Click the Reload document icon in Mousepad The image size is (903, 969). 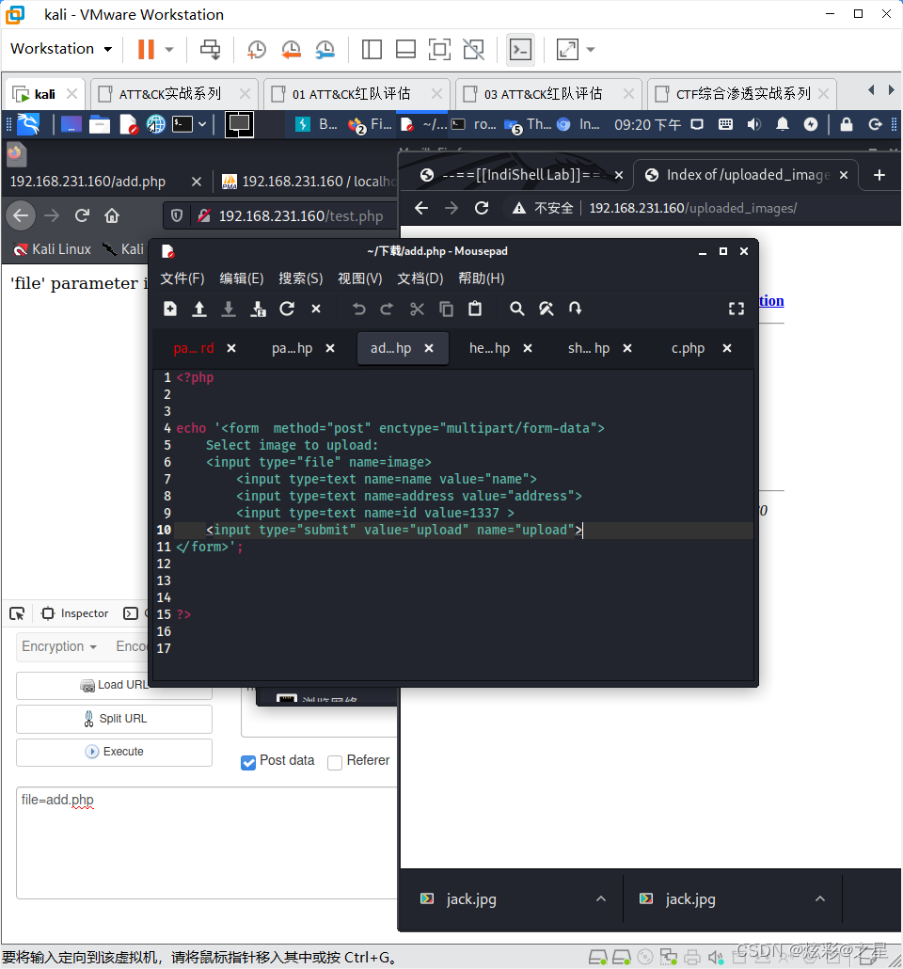tap(287, 309)
